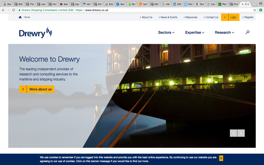Open the Sectors dropdown menu
The width and height of the screenshot is (264, 165).
pyautogui.click(x=166, y=32)
